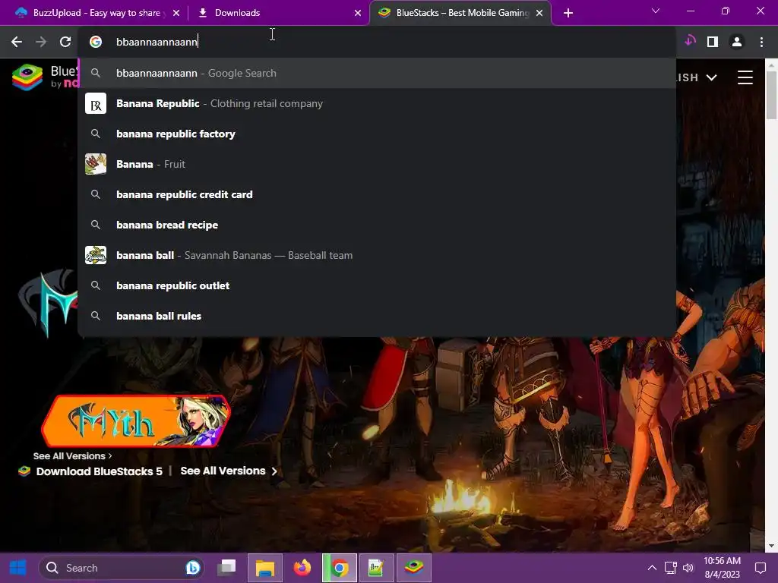Click the scrollbar down arrow
This screenshot has height=583, width=778.
[x=771, y=546]
